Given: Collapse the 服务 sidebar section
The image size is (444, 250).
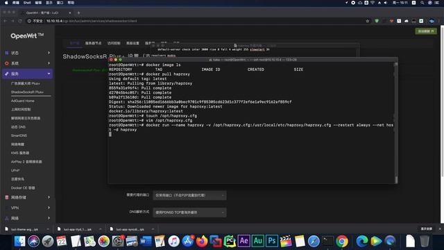Looking at the screenshot, I should point(28,74).
